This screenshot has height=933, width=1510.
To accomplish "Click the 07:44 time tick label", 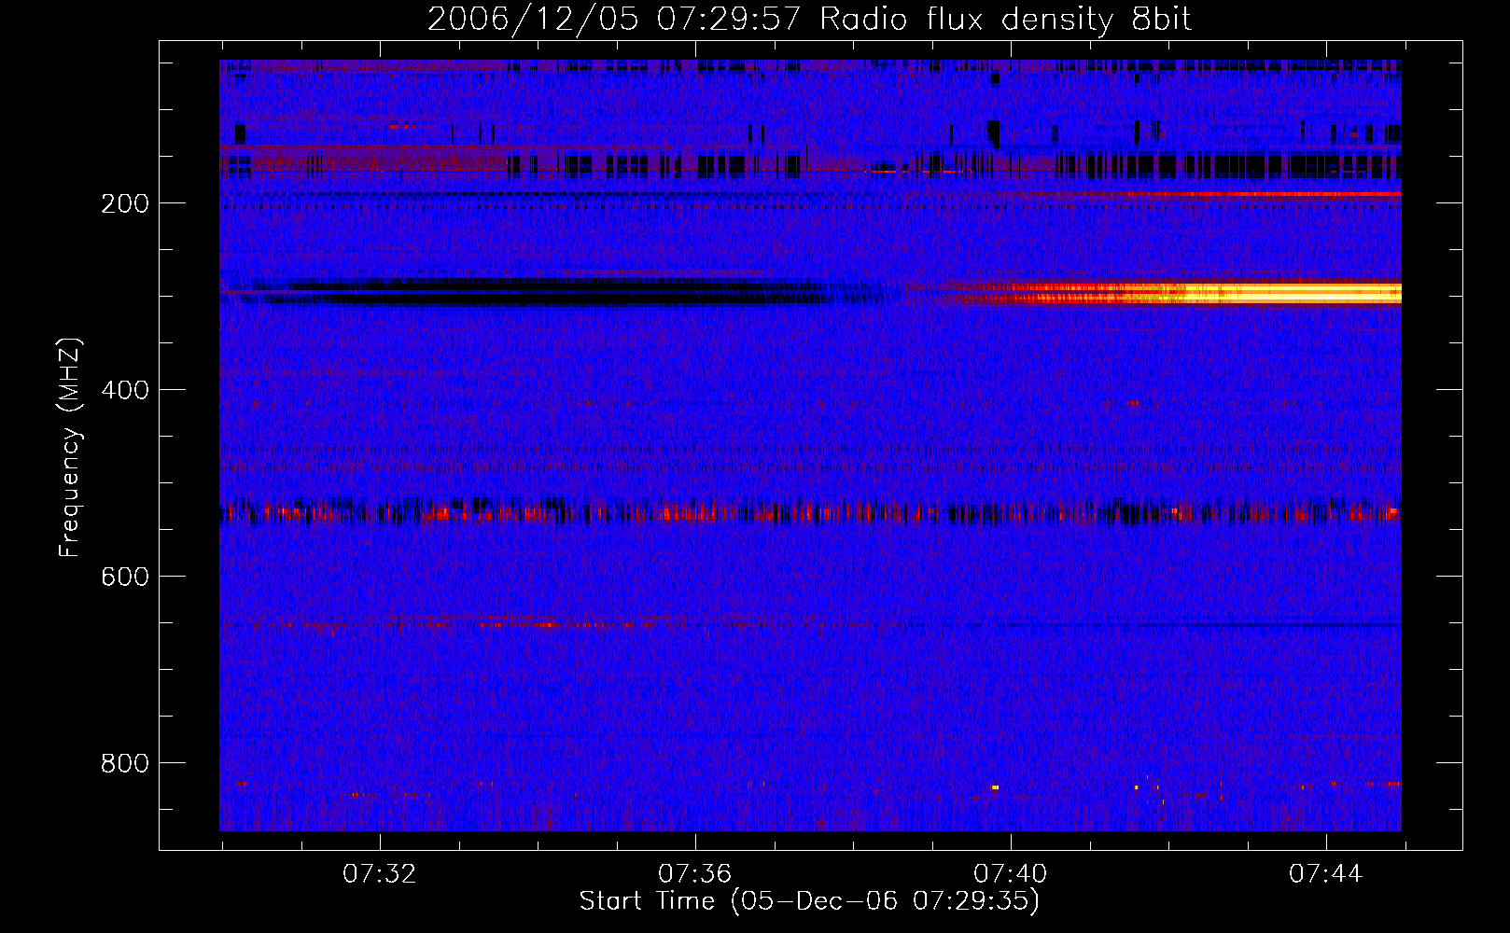I will click(1326, 874).
